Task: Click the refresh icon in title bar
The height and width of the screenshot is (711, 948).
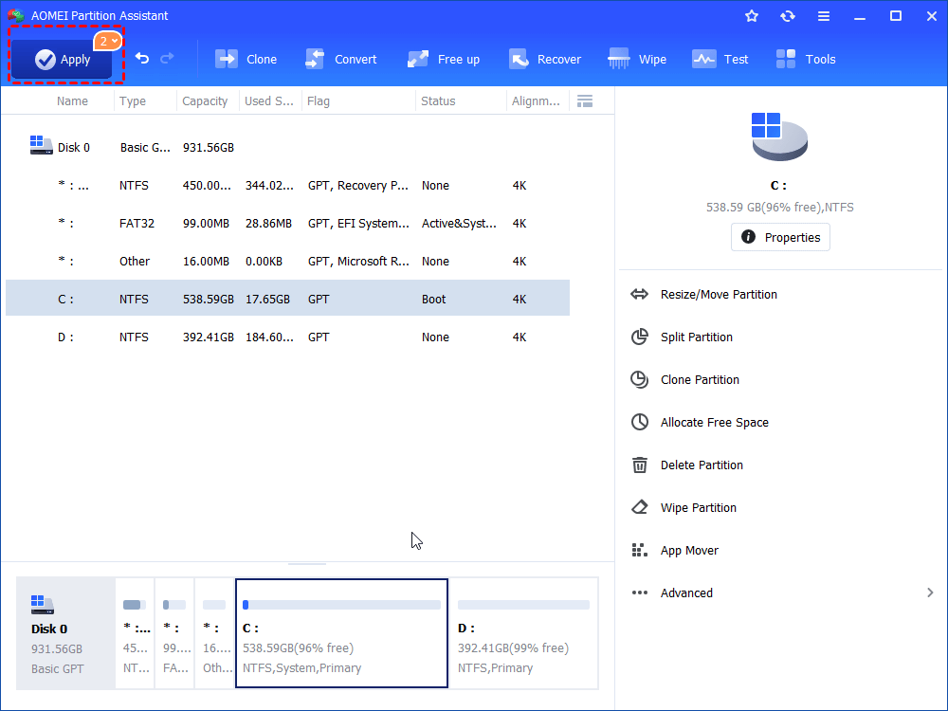Action: pyautogui.click(x=787, y=16)
